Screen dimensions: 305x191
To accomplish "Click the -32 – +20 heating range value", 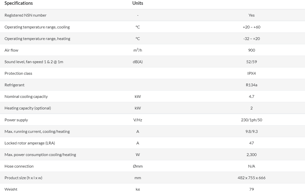I will [x=251, y=39].
